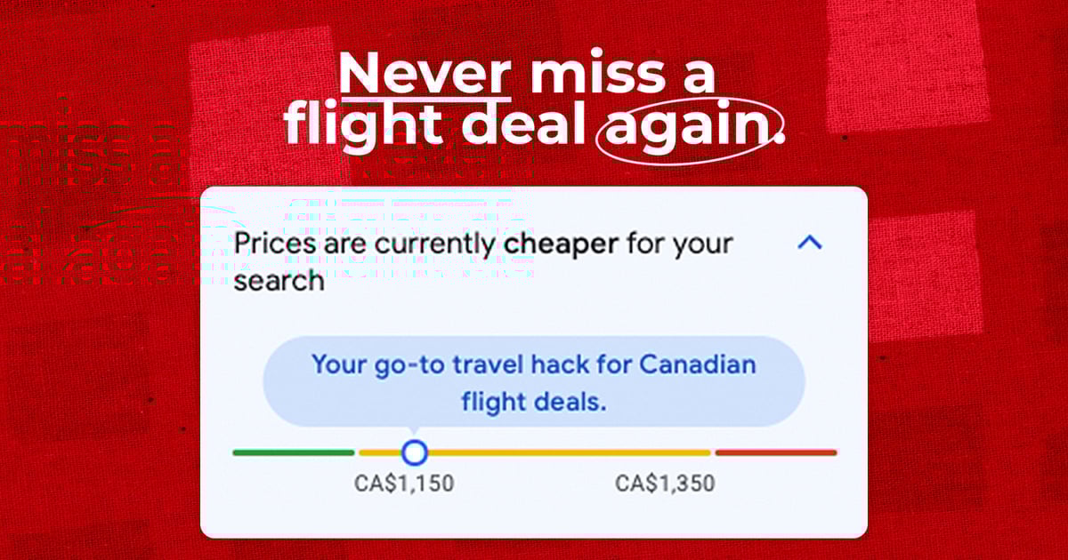The width and height of the screenshot is (1068, 560).
Task: Click the word 'Canadian' in the bubble
Action: pos(698,364)
